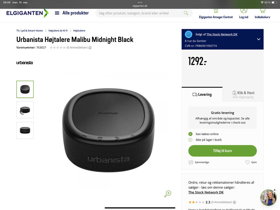Save product with the Gem heart

251,162
